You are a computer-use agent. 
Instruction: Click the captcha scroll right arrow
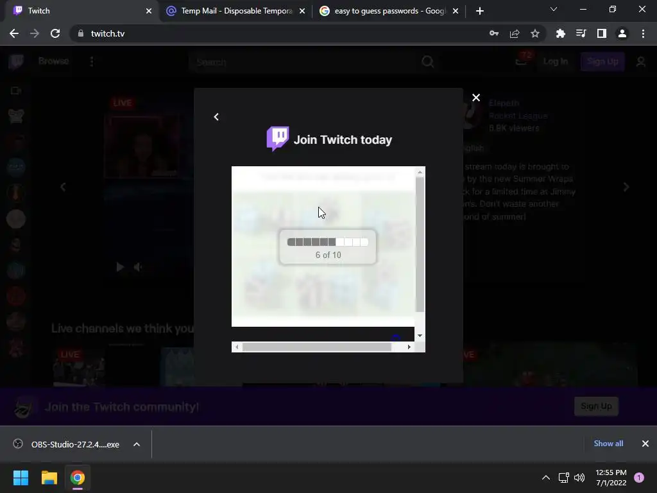(x=409, y=347)
